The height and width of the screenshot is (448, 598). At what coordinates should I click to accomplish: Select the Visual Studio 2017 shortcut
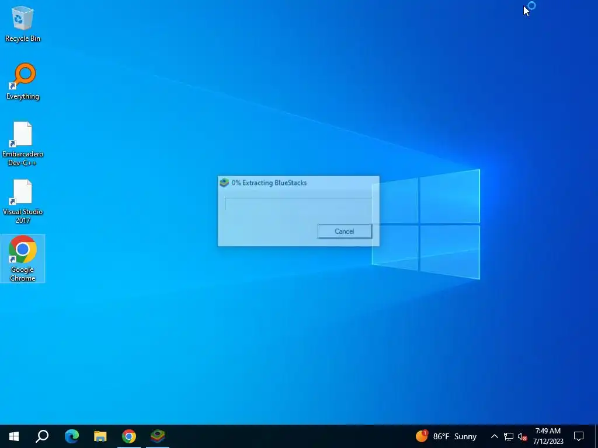pos(23,201)
